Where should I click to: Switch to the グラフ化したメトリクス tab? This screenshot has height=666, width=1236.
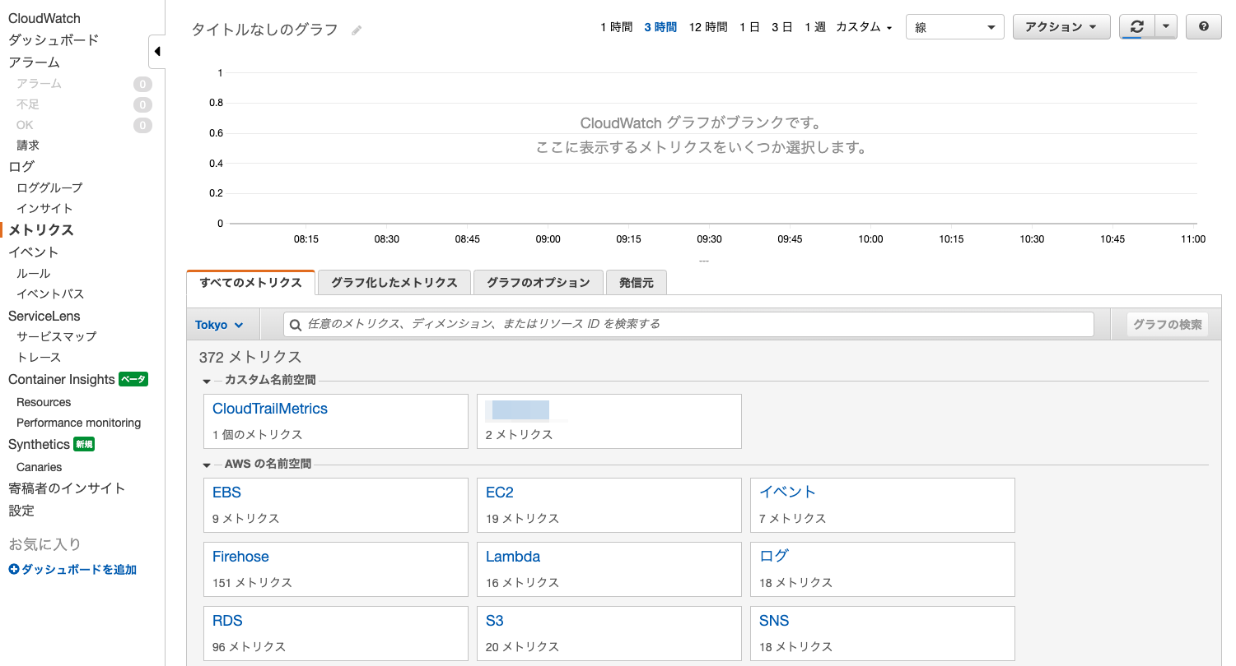(x=394, y=282)
